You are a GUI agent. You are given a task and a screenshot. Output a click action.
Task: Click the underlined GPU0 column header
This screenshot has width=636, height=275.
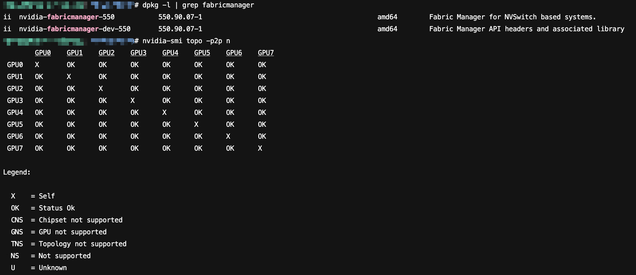pyautogui.click(x=43, y=53)
